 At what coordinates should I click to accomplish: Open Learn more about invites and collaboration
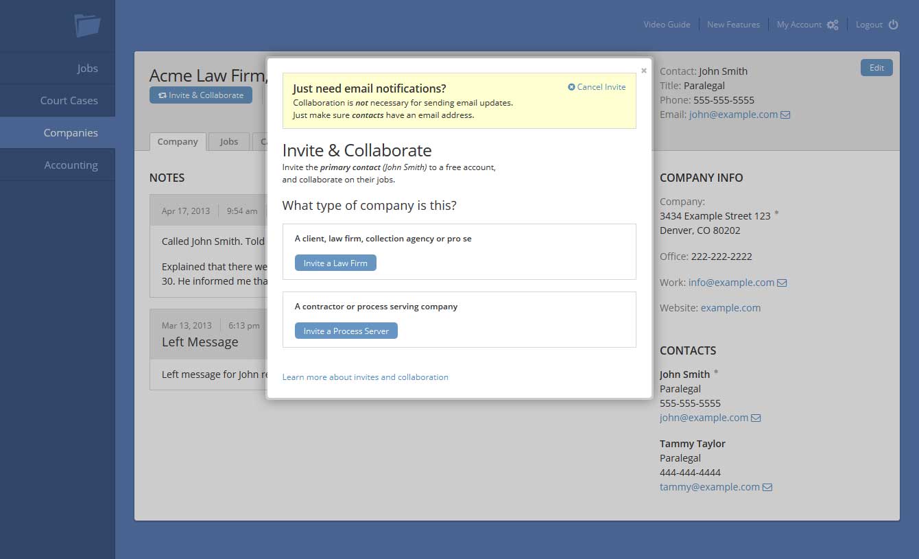click(x=365, y=377)
